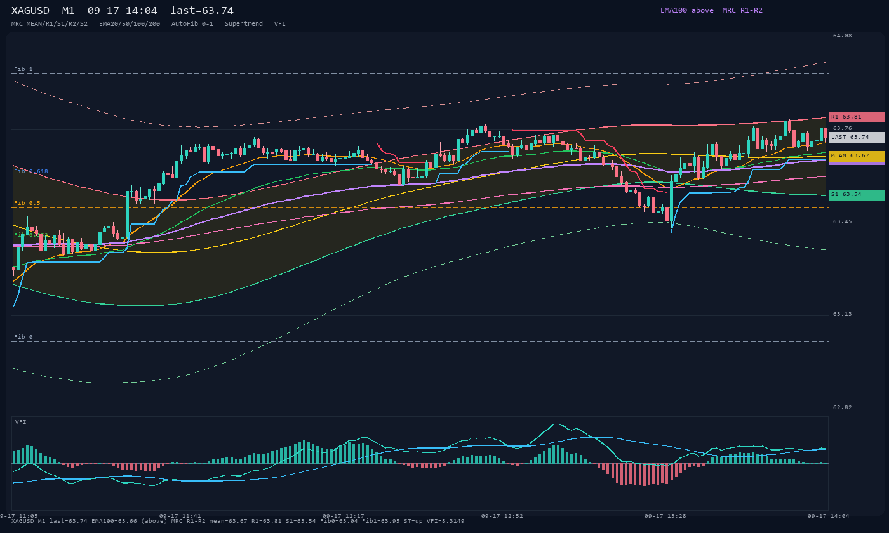Viewport: 889px width, 533px height.
Task: Select the grey 'LAST 63.74' price tag
Action: tap(857, 137)
